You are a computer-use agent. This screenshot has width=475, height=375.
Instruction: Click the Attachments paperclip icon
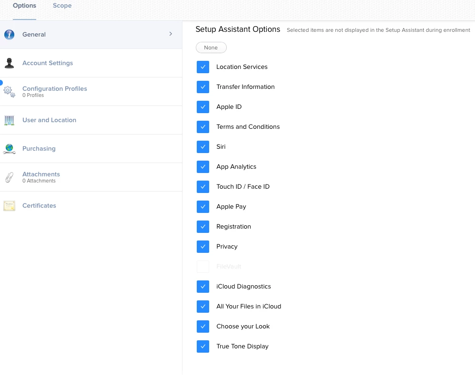click(9, 177)
